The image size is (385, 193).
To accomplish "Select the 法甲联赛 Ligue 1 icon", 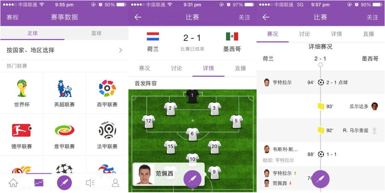I will tap(107, 130).
